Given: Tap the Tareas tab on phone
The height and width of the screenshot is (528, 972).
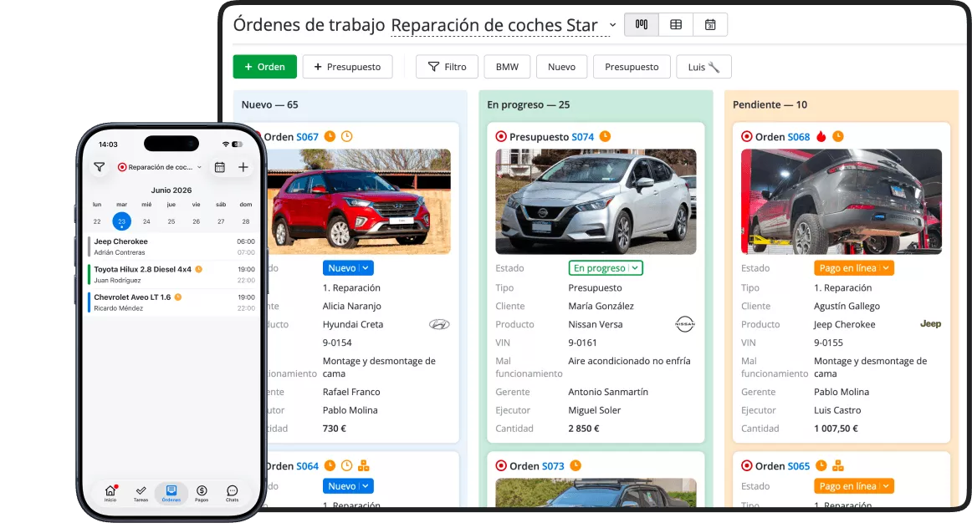Looking at the screenshot, I should pos(141,494).
